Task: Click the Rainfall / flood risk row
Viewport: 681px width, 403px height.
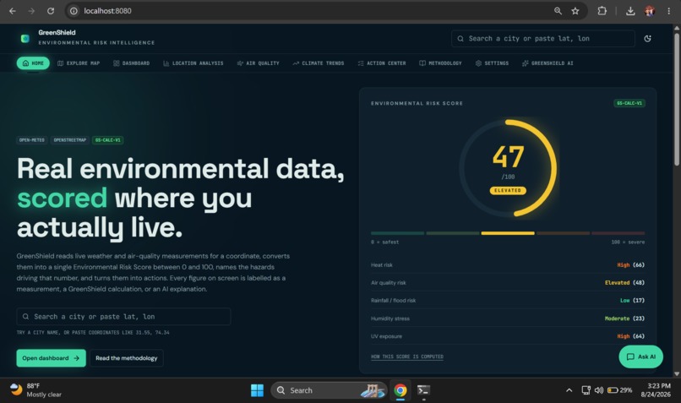Action: tap(508, 301)
